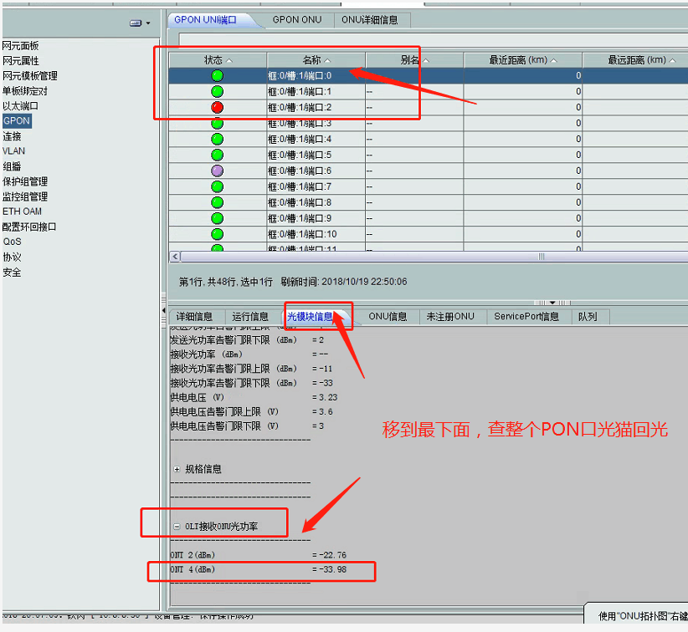Screen dimensions: 688x632
Task: Switch to the 运行信息 tab
Action: (x=250, y=317)
